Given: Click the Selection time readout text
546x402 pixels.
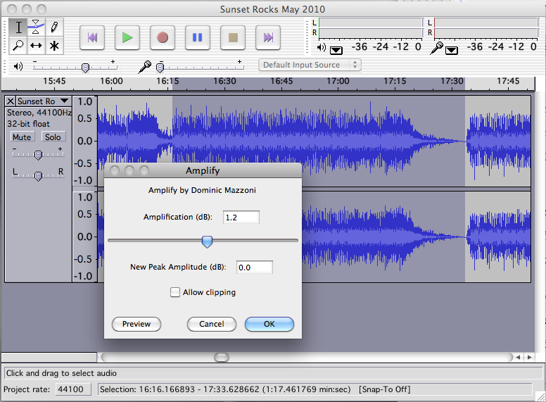Looking at the screenshot, I should pyautogui.click(x=225, y=389).
